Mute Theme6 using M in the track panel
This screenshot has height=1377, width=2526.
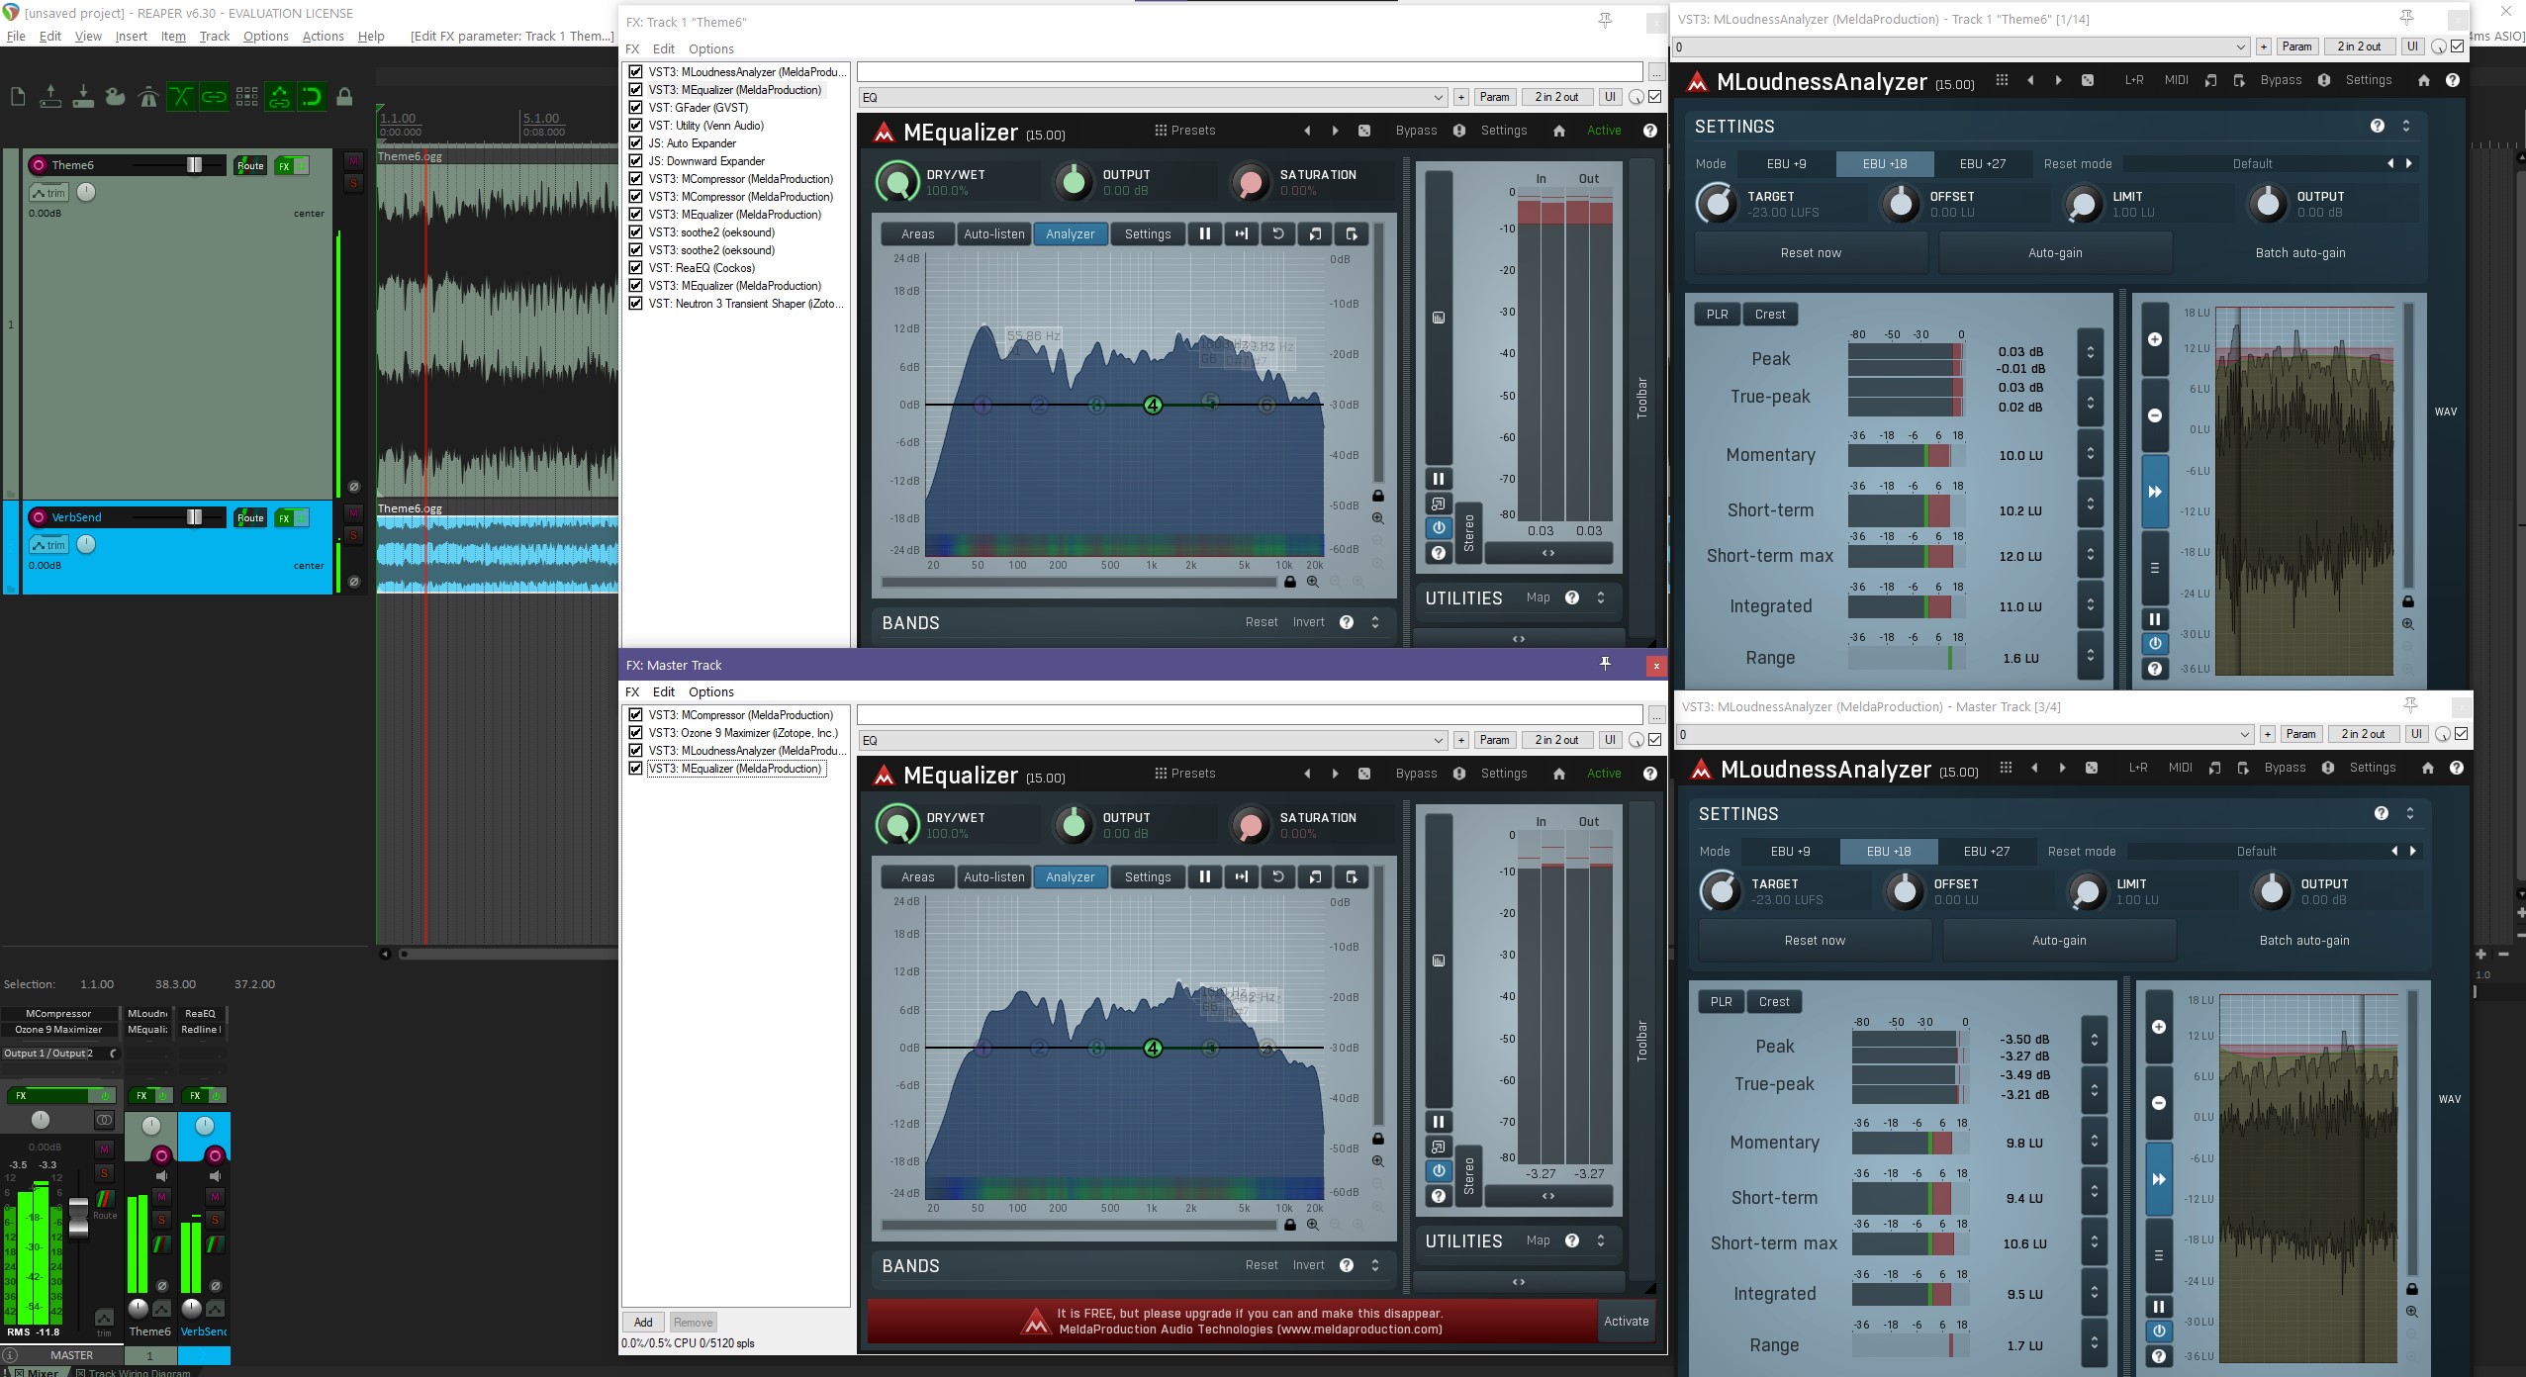354,161
